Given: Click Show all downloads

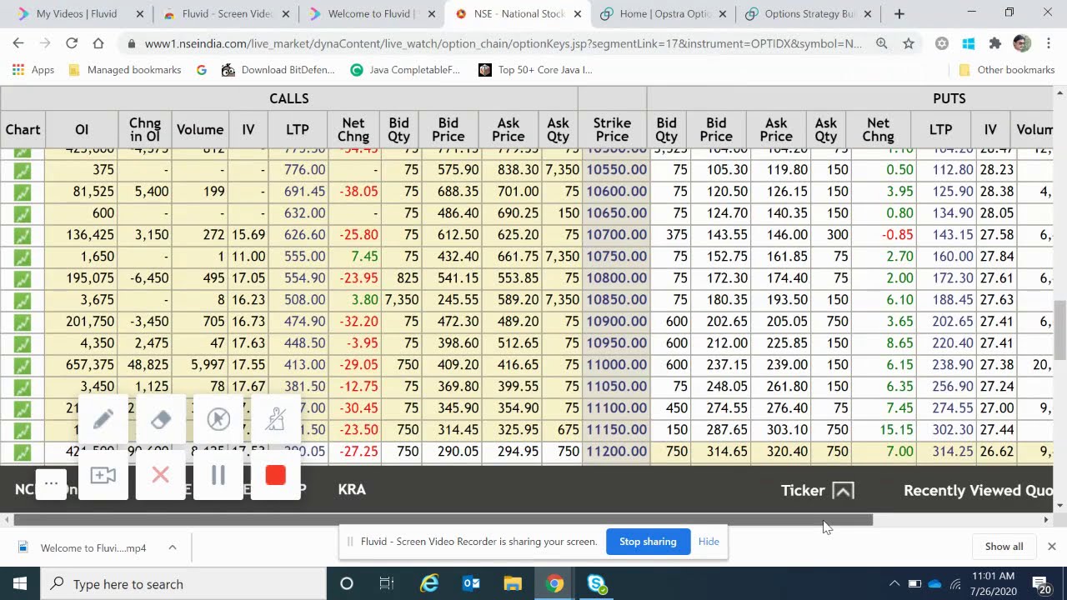Looking at the screenshot, I should [x=1004, y=547].
